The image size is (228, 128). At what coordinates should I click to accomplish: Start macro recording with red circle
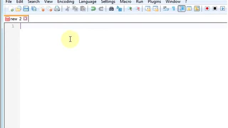207,9
